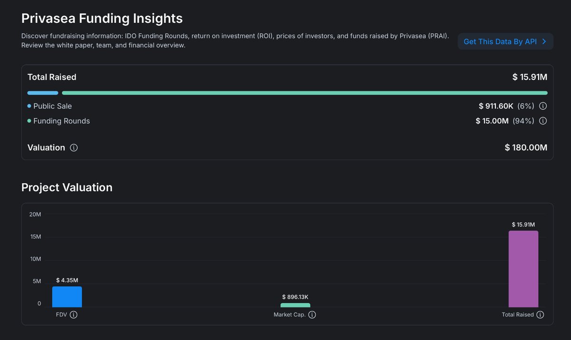Open the Market Cap info tooltip
This screenshot has height=340, width=571.
point(312,314)
